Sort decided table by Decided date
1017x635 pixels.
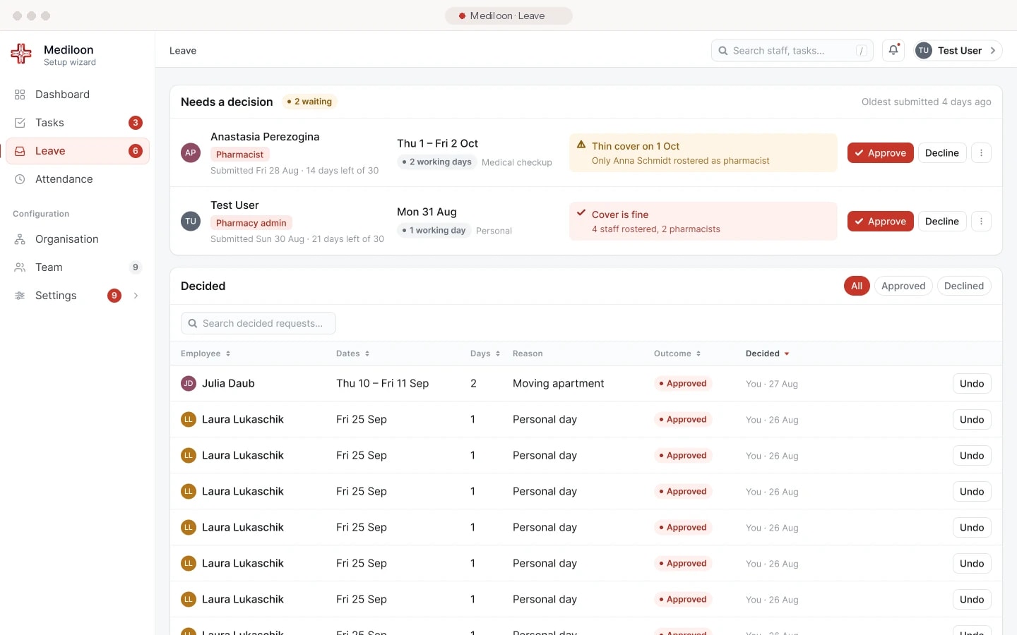(x=768, y=353)
